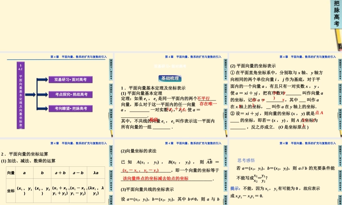342x205 pixels.
Task: Click 双基研习 side tab on the 基础梳理 slide
Action: (x=225, y=69)
